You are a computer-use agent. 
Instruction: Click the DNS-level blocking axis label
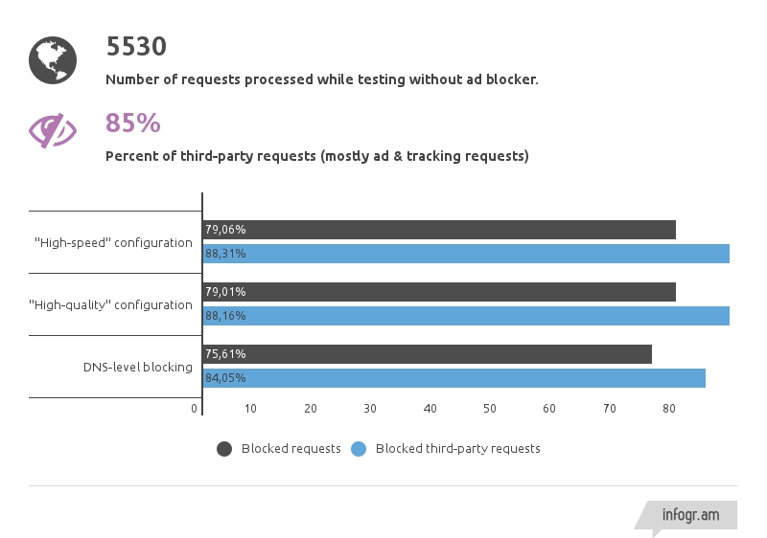(x=138, y=367)
